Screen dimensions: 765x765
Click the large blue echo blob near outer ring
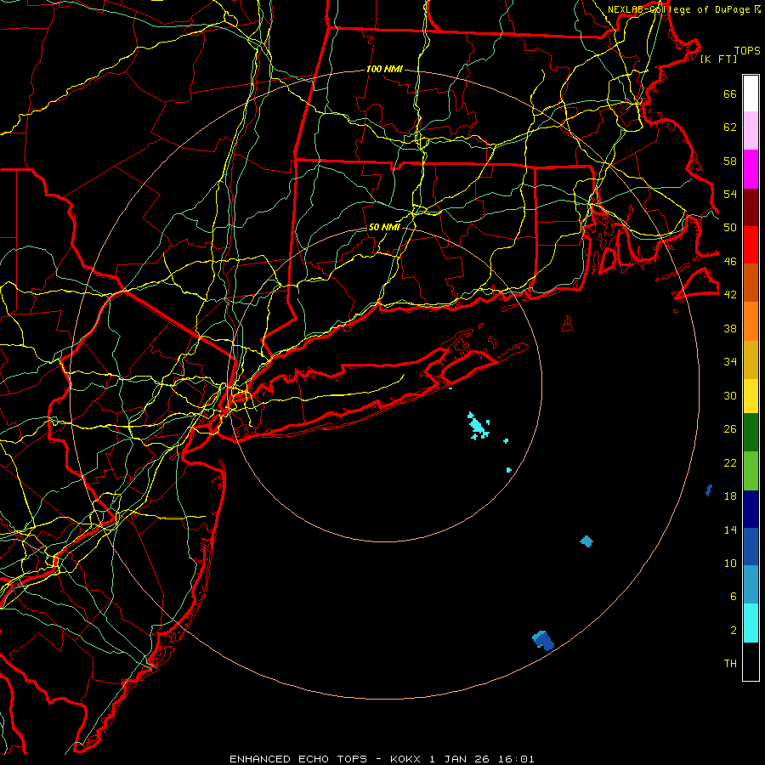(543, 640)
